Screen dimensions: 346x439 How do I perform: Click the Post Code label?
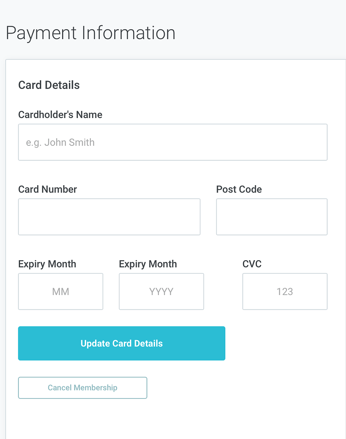coord(239,189)
